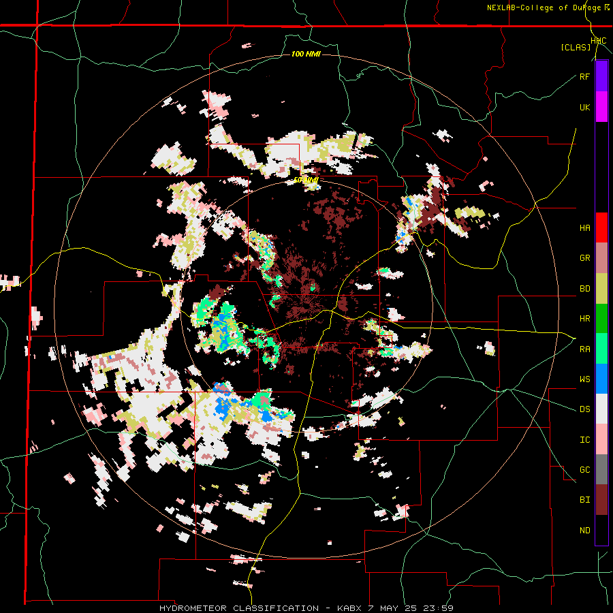613x613 pixels.
Task: Pick the HR dark green legend swatch
Action: pyautogui.click(x=601, y=318)
